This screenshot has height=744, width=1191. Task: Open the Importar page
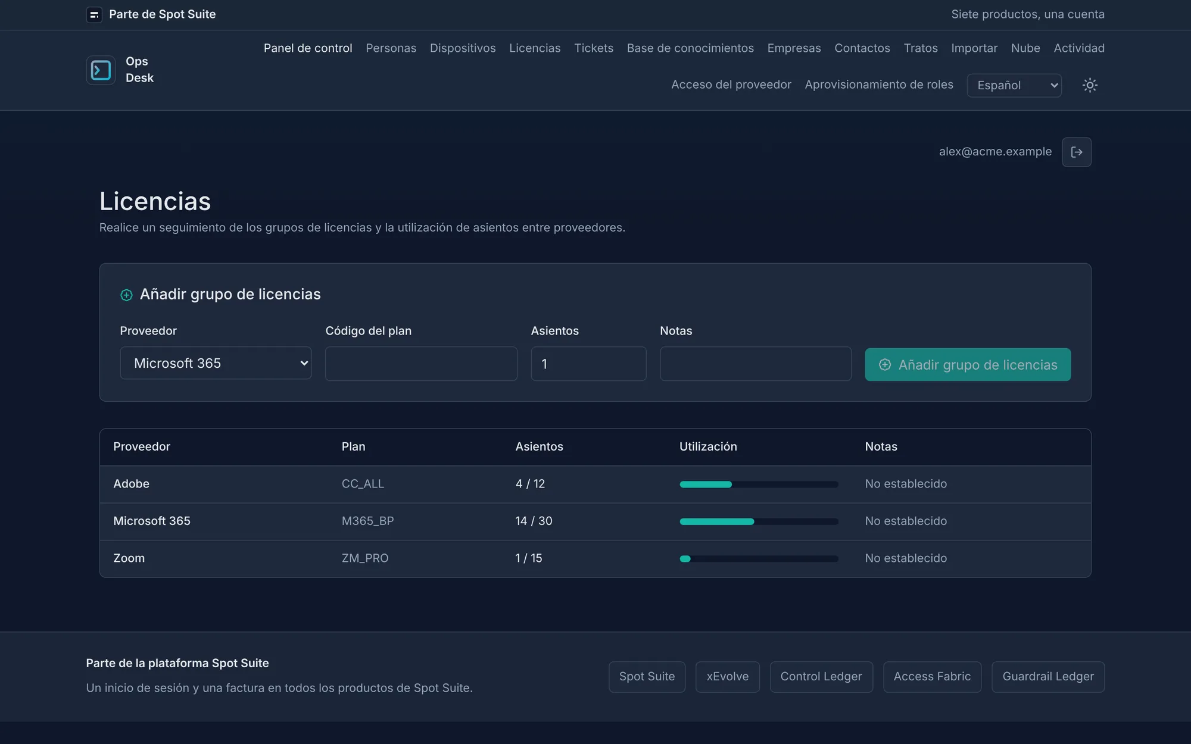click(974, 48)
